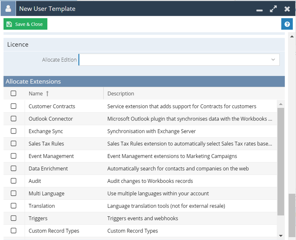Click the outer dialog scrollbar thumb
This screenshot has width=296, height=240.
[x=292, y=215]
